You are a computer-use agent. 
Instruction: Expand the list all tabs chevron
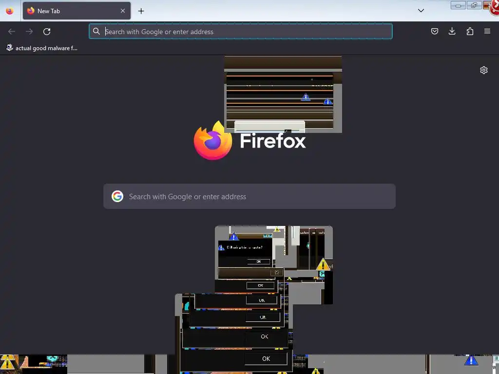421,11
